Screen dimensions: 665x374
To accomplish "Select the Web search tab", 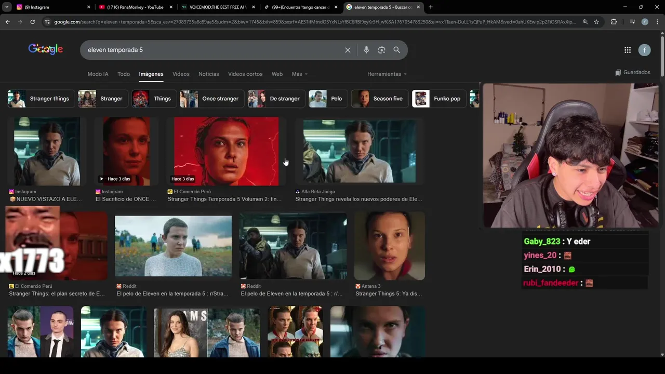I will (277, 74).
